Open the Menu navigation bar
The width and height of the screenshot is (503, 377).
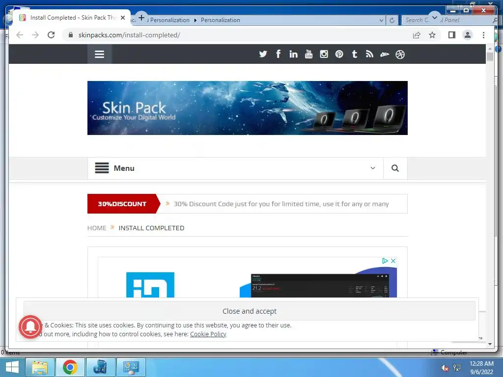(235, 168)
